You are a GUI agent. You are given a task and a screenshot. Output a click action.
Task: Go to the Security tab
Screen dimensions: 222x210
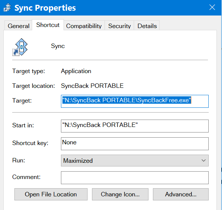click(x=119, y=25)
